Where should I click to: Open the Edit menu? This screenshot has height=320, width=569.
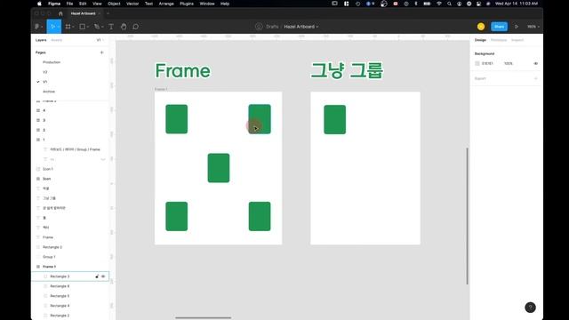83,4
